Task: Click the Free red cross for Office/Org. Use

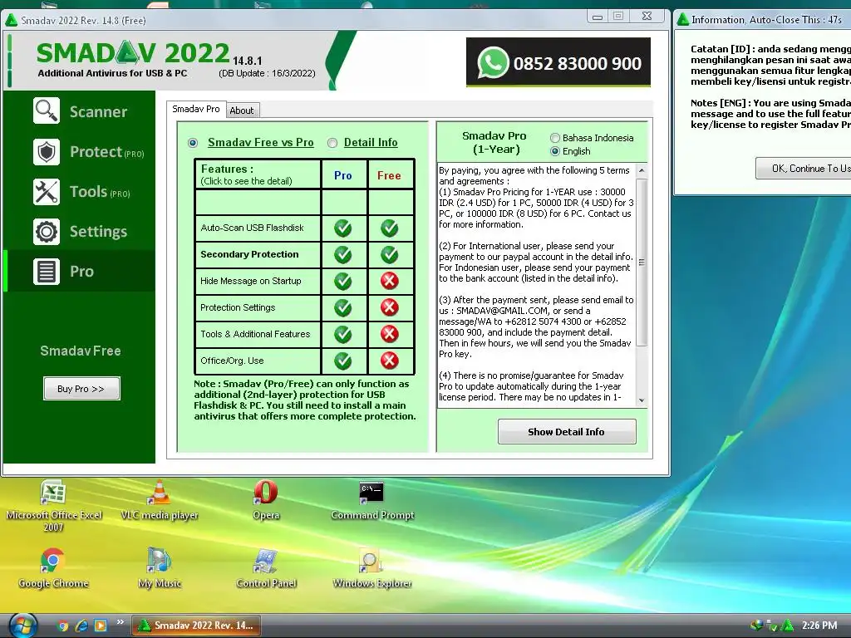Action: 389,361
